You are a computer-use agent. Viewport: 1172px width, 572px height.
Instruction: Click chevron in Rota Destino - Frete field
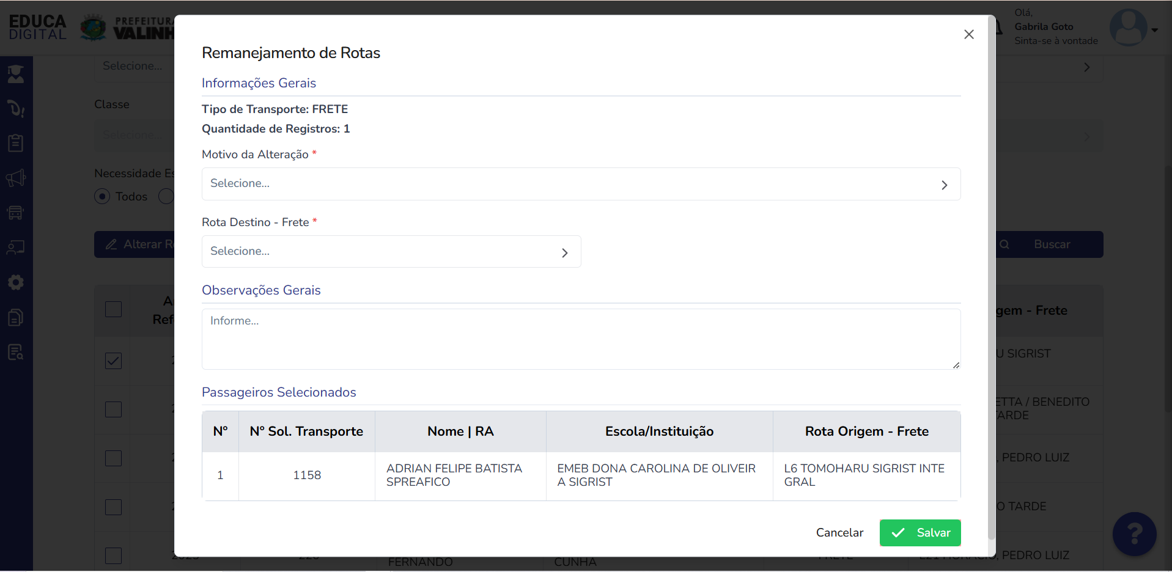(564, 252)
